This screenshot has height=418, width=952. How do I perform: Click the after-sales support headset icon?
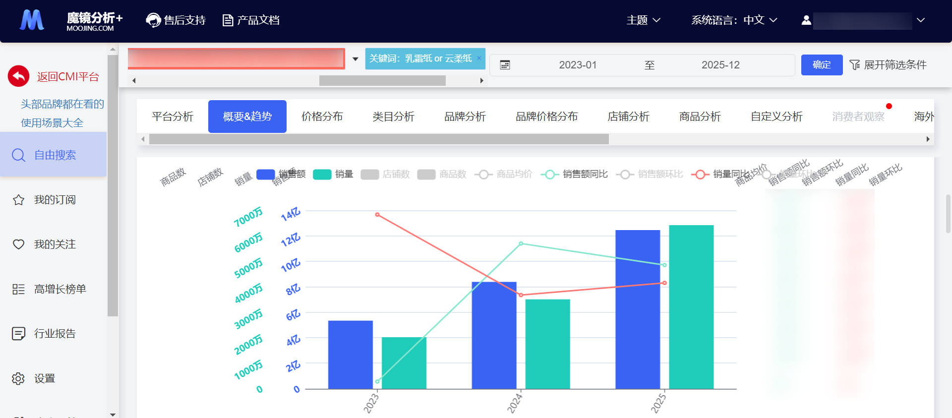[x=153, y=20]
